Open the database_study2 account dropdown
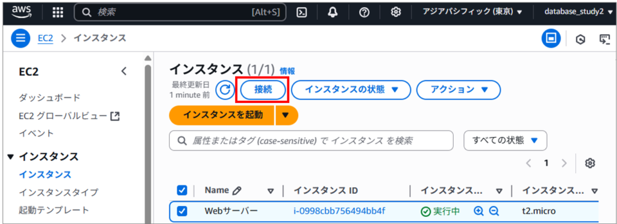 (x=578, y=12)
